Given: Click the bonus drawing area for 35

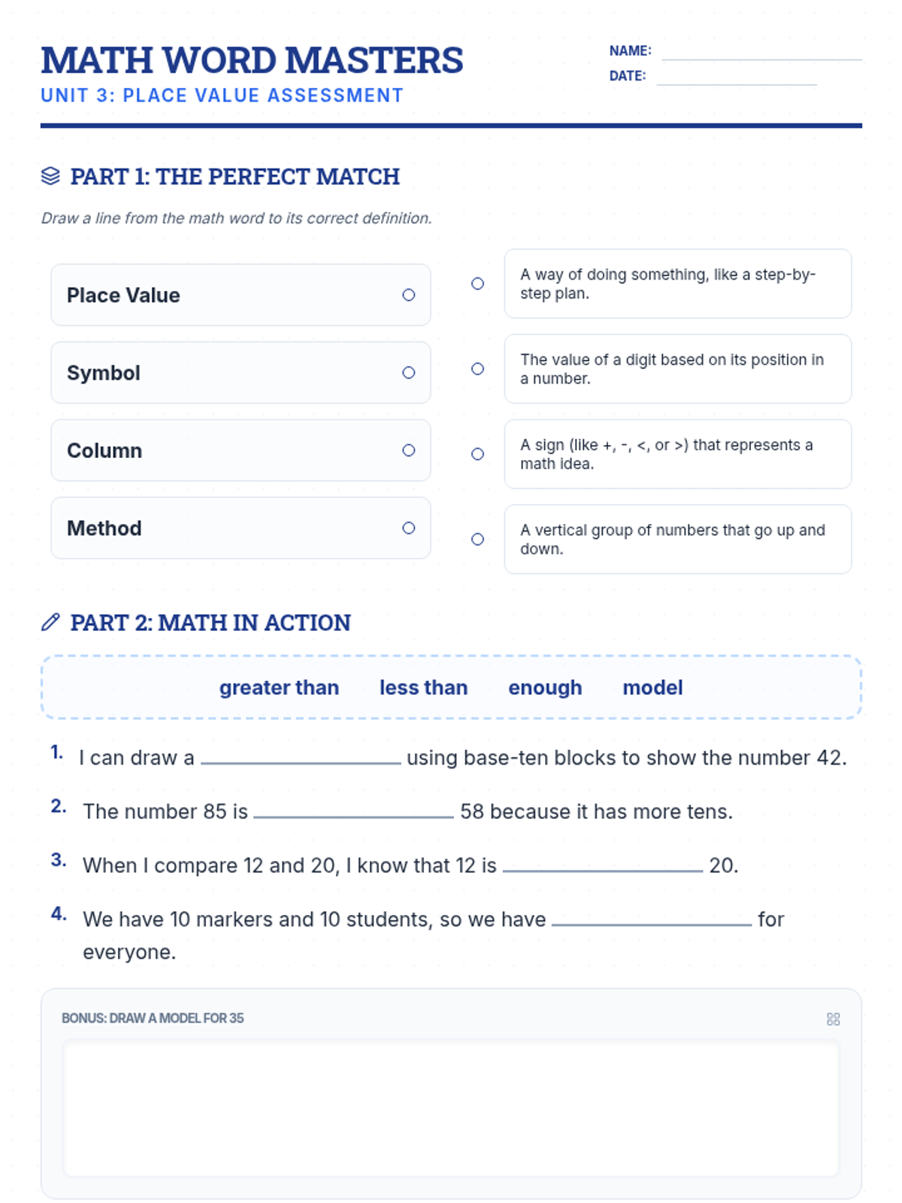Looking at the screenshot, I should pyautogui.click(x=451, y=1108).
